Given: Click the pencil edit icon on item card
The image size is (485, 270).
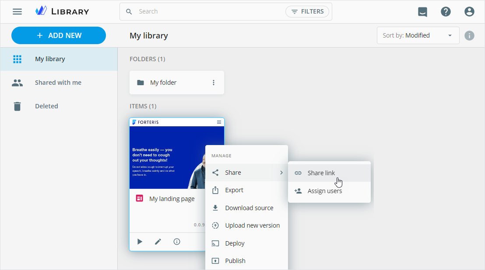Looking at the screenshot, I should [158, 242].
